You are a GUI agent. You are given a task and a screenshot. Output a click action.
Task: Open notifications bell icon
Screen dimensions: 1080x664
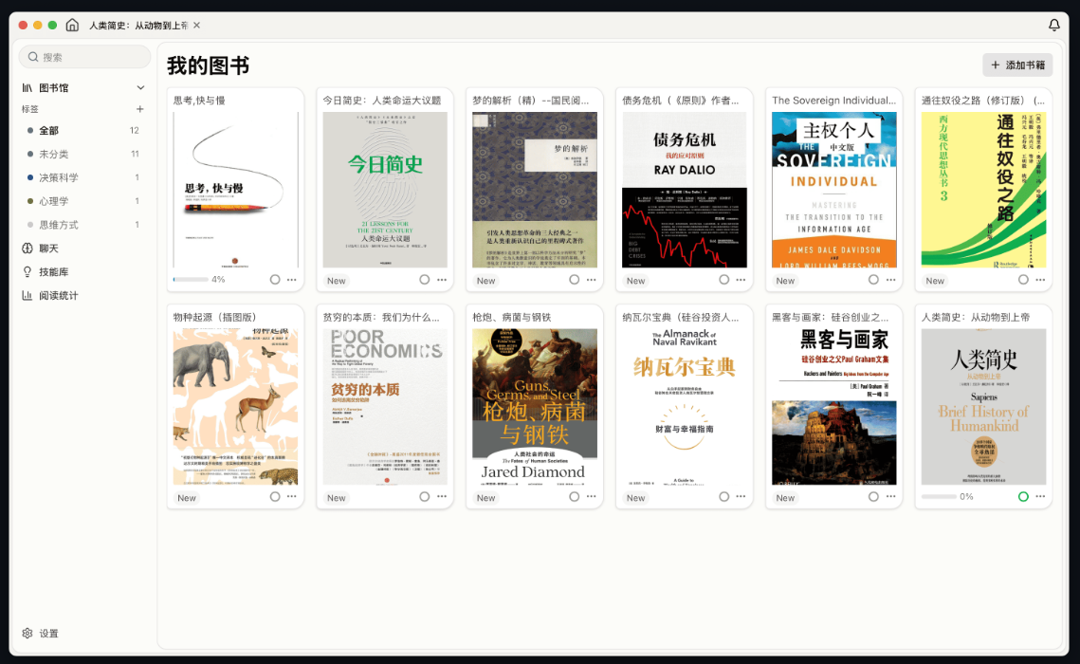pos(1054,26)
